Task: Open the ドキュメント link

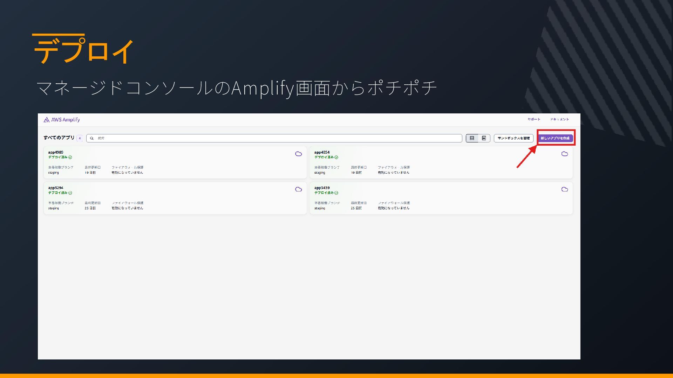Action: [559, 119]
